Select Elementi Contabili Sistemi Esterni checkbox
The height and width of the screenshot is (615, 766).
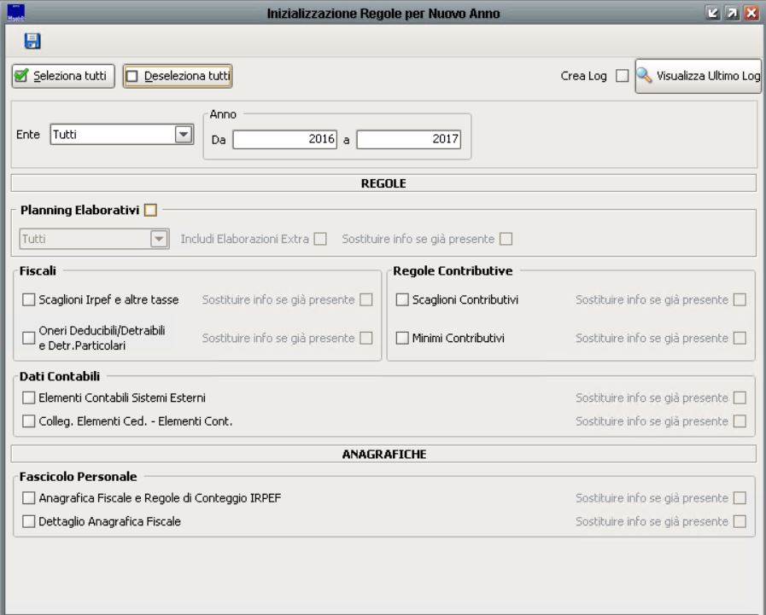point(30,397)
